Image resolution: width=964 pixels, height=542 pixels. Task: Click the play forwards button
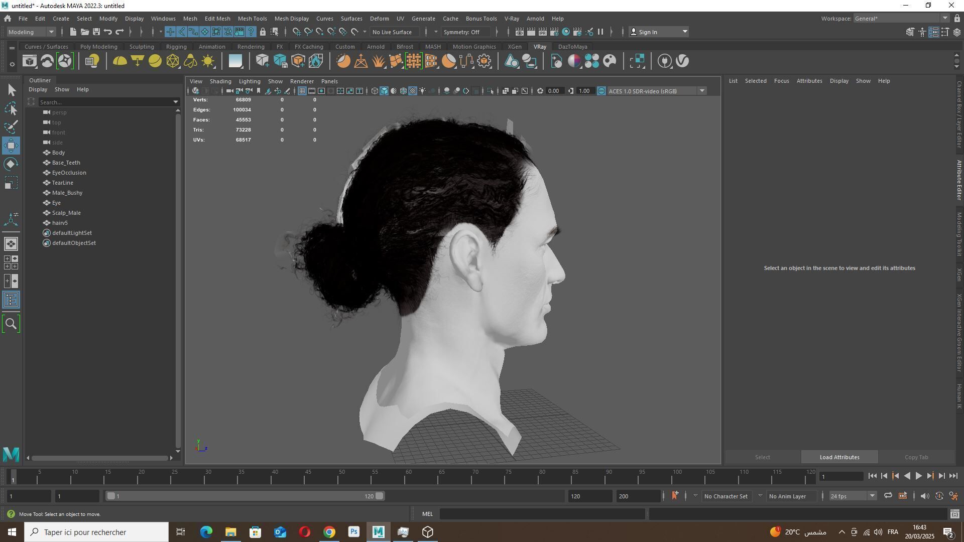pyautogui.click(x=918, y=476)
